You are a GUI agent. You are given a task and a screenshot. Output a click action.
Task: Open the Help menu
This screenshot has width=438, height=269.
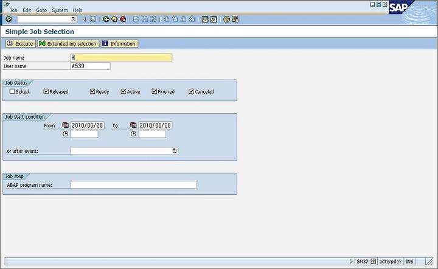click(x=77, y=10)
